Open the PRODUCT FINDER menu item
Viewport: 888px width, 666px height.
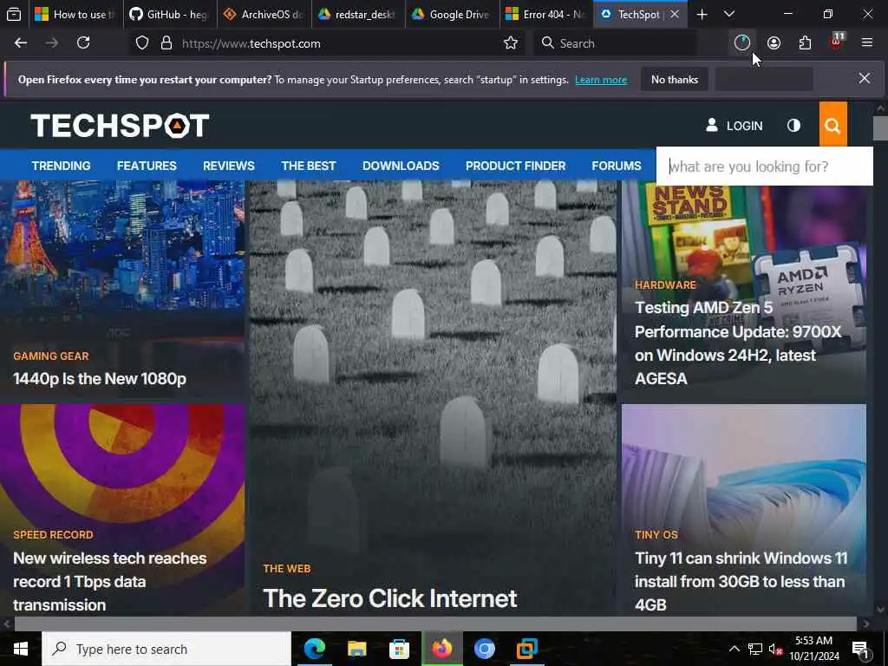(515, 166)
